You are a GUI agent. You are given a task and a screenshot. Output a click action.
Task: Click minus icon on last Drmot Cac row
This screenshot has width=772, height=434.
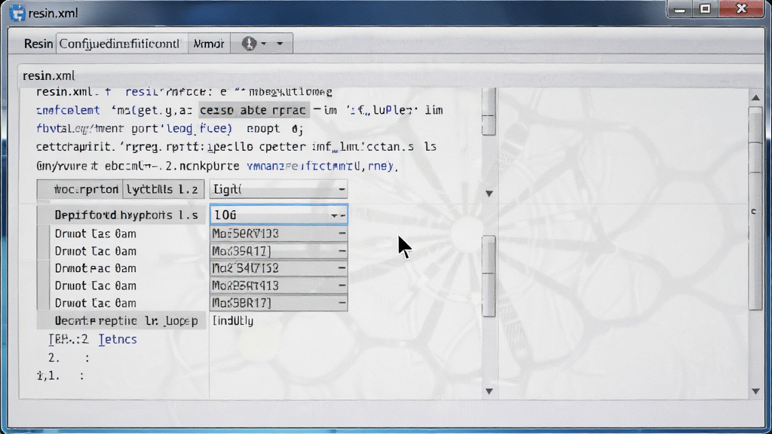(342, 303)
